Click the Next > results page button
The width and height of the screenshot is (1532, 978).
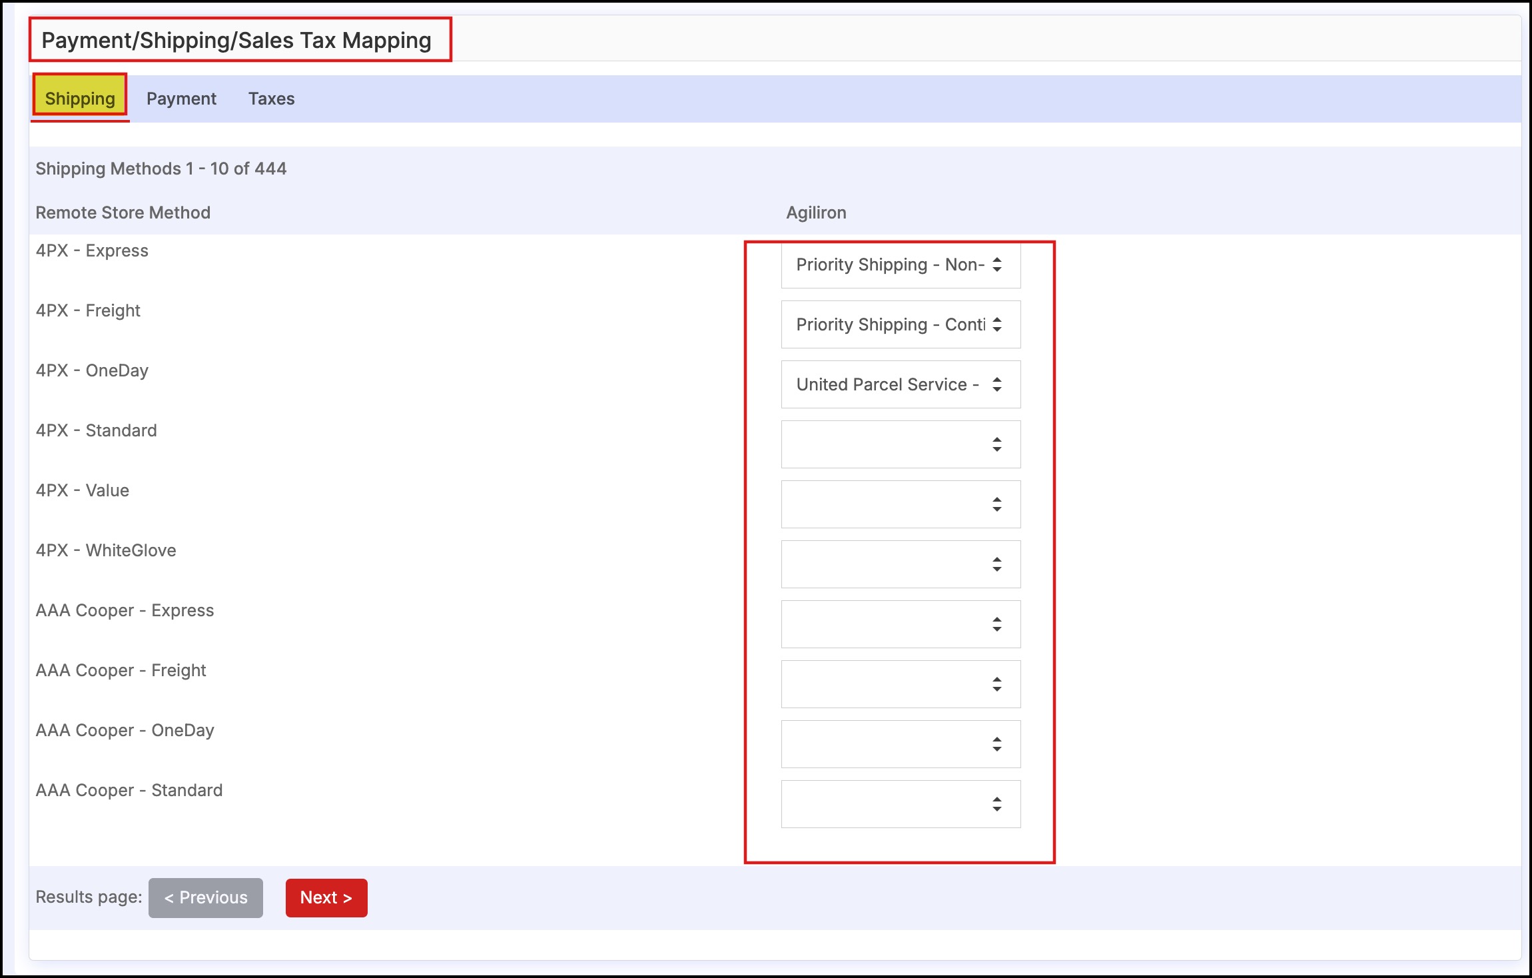tap(326, 897)
